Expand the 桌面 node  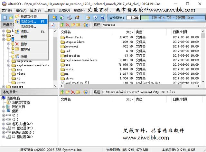coord(4,111)
